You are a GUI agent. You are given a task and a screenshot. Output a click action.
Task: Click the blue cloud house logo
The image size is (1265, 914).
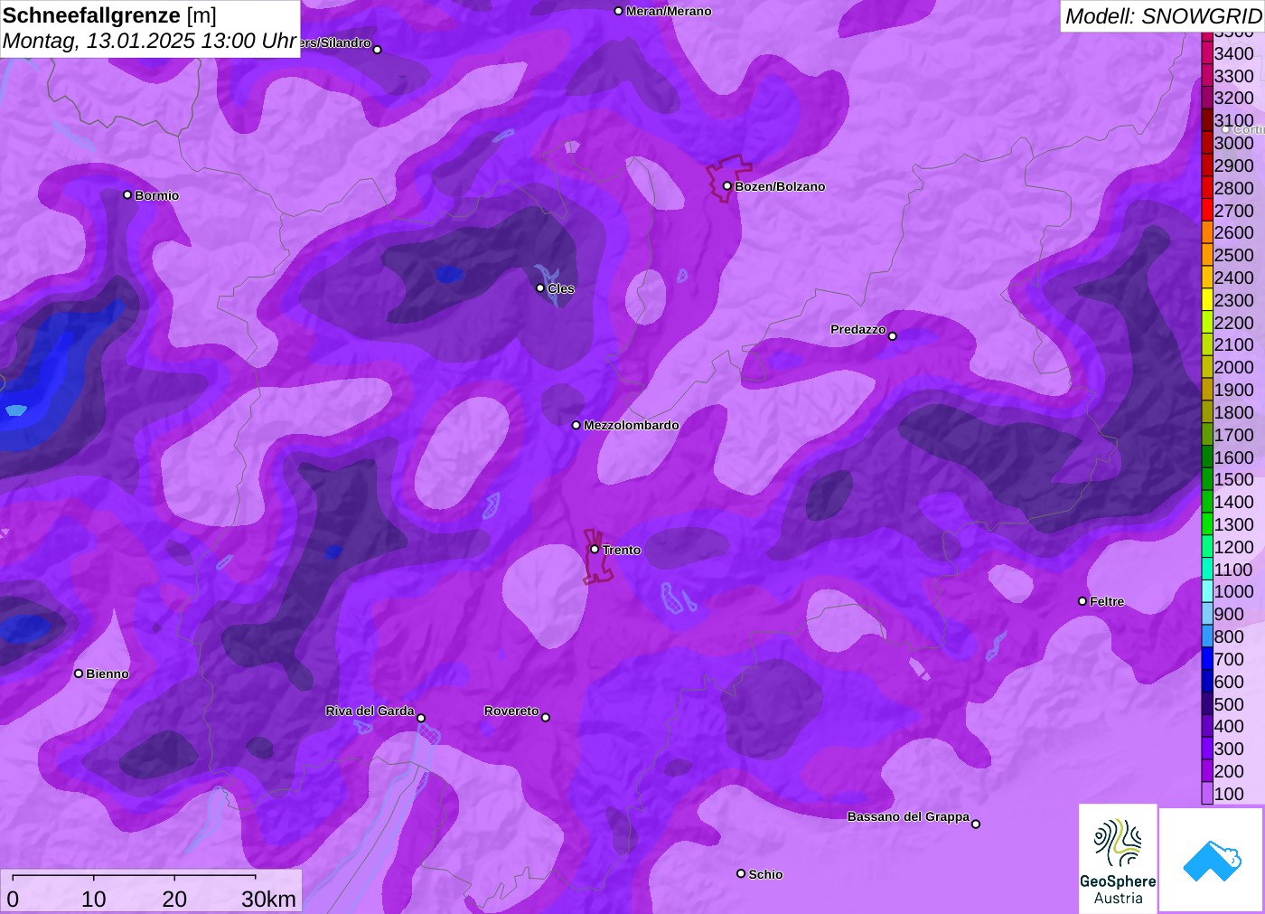1212,861
